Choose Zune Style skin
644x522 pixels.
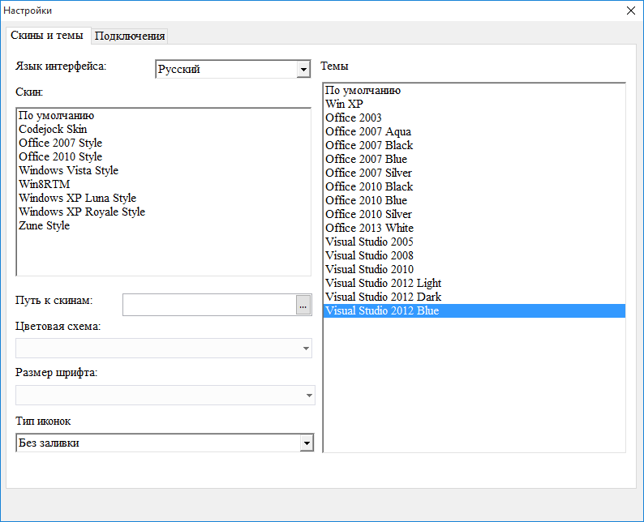(x=44, y=225)
